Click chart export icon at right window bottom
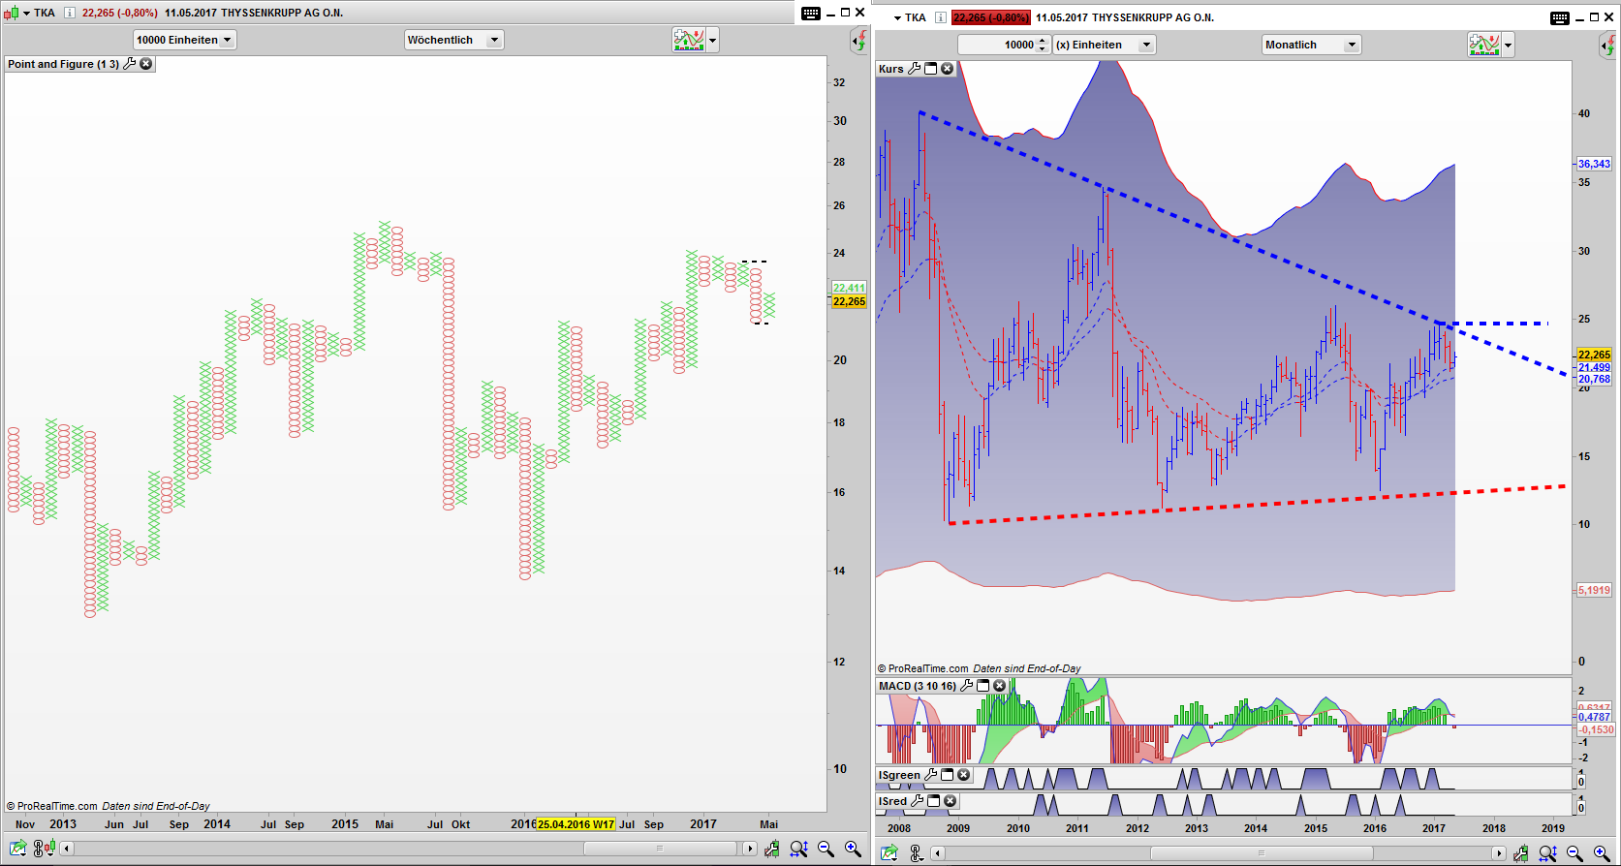Screen dimensions: 1621x866 click(889, 853)
